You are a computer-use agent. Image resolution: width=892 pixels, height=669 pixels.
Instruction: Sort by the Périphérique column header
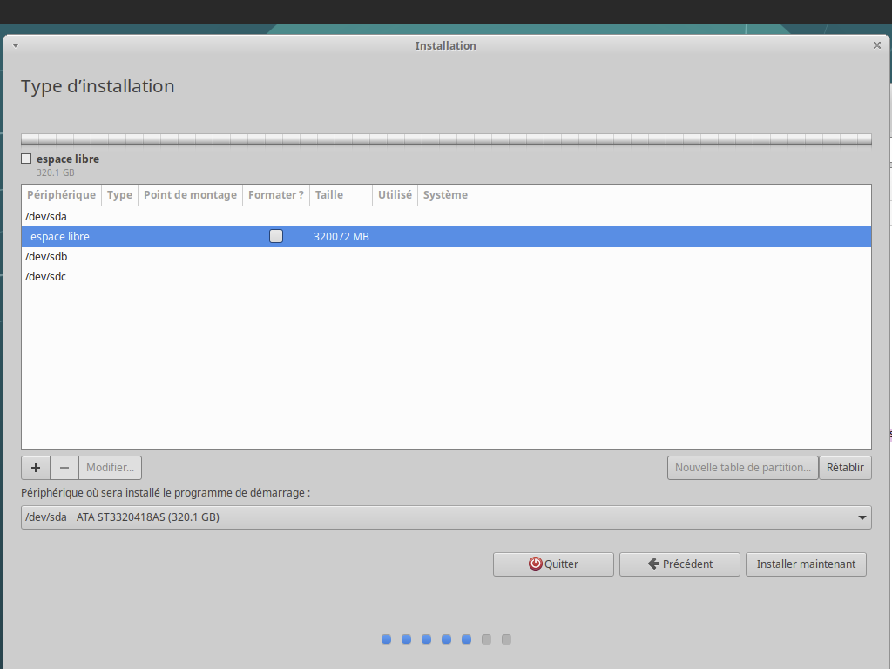coord(61,195)
